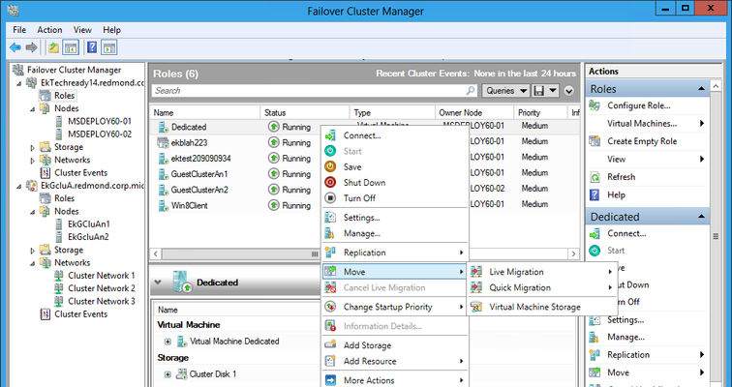Select EkGCluAn1 node in tree
The image size is (732, 387).
pyautogui.click(x=88, y=224)
